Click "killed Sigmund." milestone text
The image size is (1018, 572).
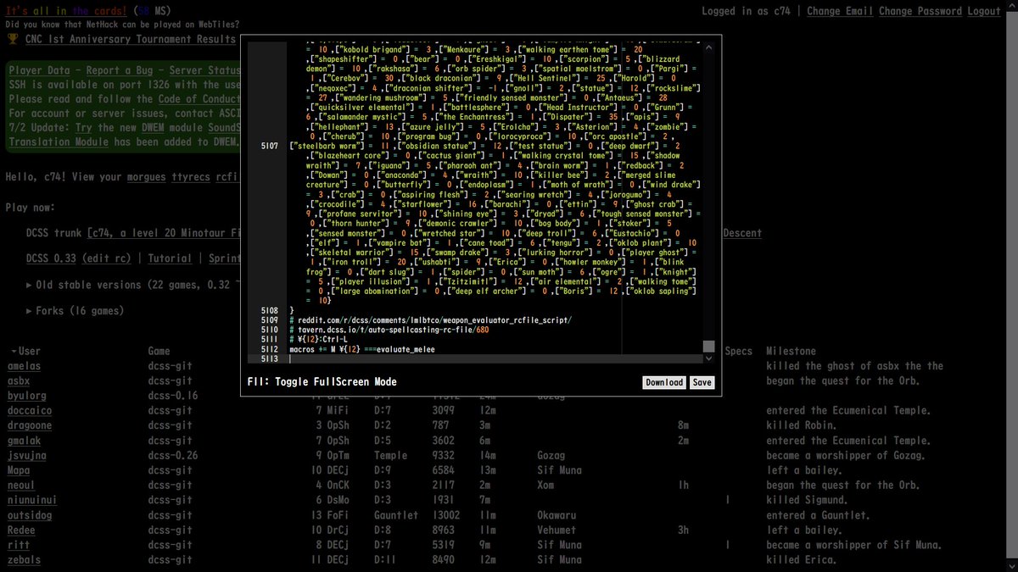[x=806, y=500]
